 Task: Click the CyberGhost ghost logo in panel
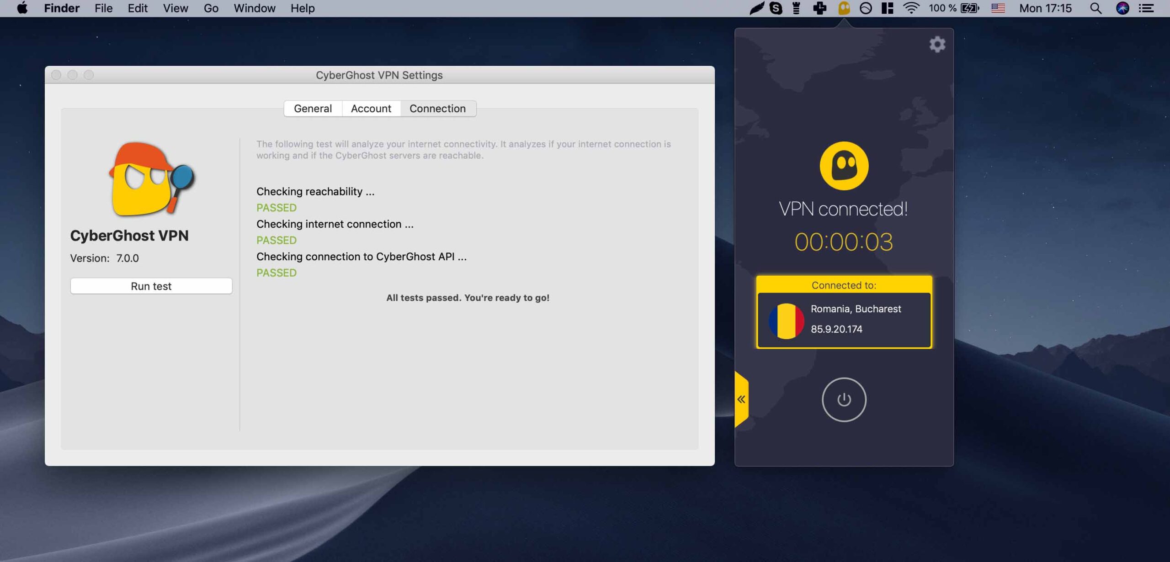[x=844, y=166]
